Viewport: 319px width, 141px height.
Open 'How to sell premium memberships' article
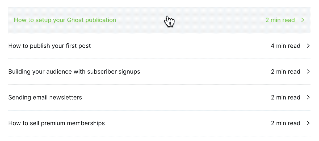57,123
